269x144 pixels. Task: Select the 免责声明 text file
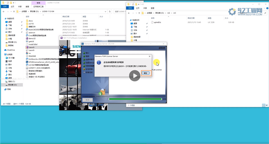coord(32,74)
